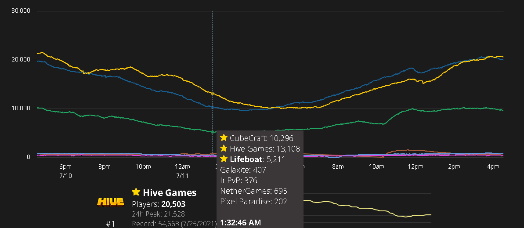Click the '6pm' x-axis label
524x228 pixels.
(65, 166)
